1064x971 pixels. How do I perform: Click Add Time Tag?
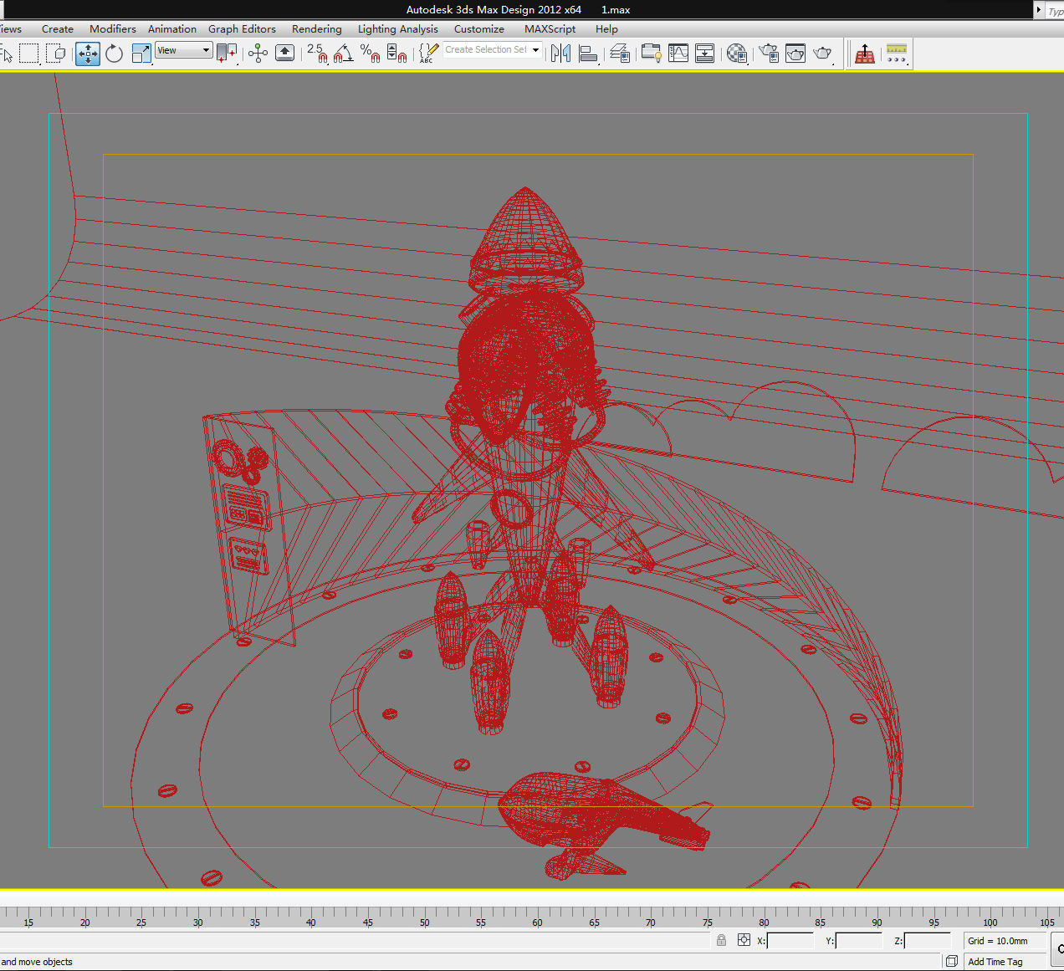(995, 962)
